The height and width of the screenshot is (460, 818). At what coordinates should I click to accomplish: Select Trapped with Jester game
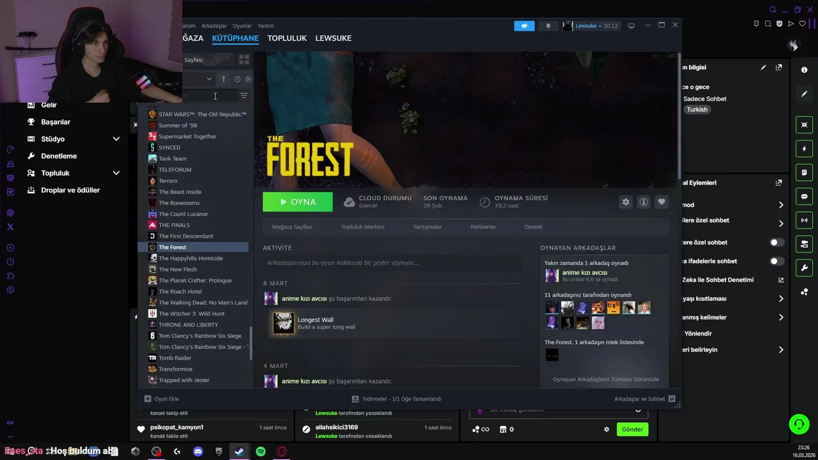(x=184, y=380)
